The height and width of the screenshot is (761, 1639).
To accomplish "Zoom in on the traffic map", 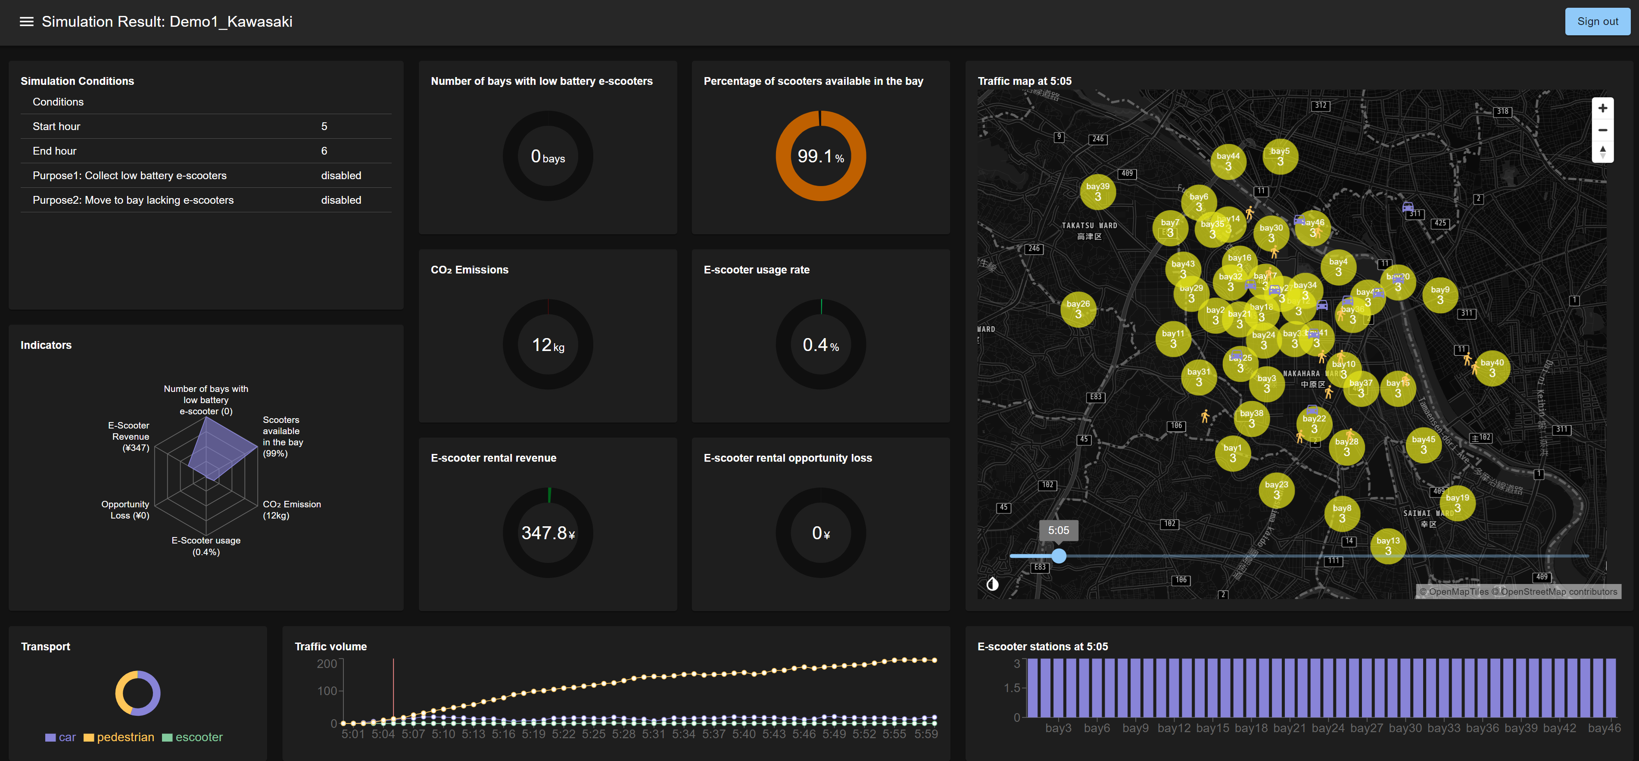I will (x=1603, y=107).
